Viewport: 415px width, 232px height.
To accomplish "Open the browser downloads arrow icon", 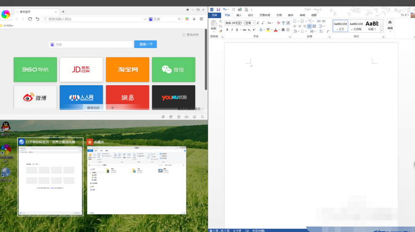I will [x=194, y=19].
